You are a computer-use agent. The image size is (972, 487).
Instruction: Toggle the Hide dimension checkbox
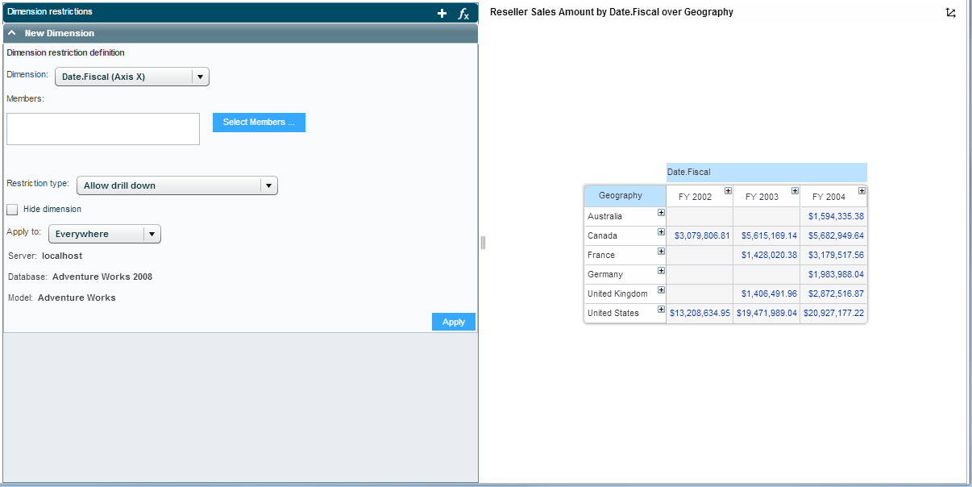12,210
